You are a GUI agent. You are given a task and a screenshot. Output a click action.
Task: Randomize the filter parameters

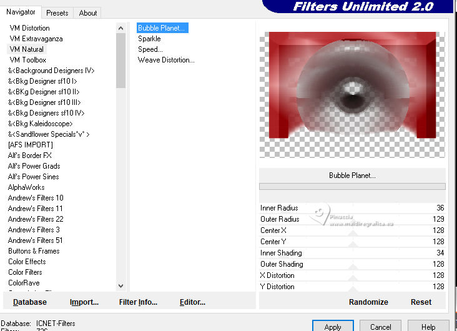coord(368,302)
